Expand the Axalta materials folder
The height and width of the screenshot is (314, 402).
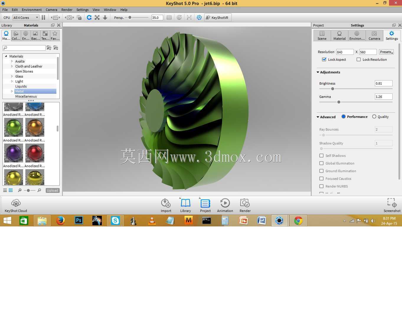point(12,61)
